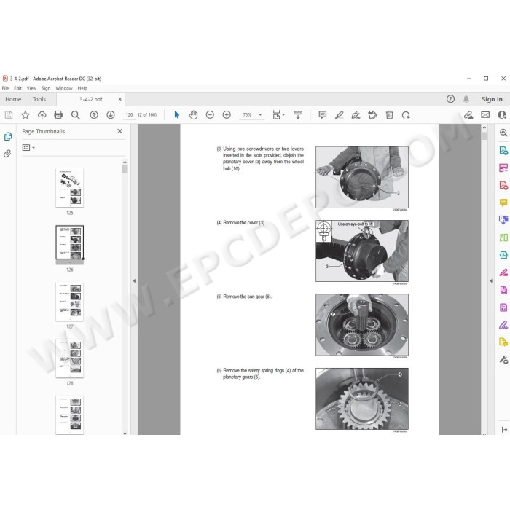Open the Page Thumbnails pane icon
Screen dimensions: 510x510
(x=8, y=136)
